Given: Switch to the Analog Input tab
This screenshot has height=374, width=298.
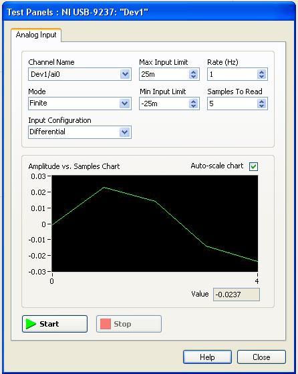Looking at the screenshot, I should click(36, 35).
